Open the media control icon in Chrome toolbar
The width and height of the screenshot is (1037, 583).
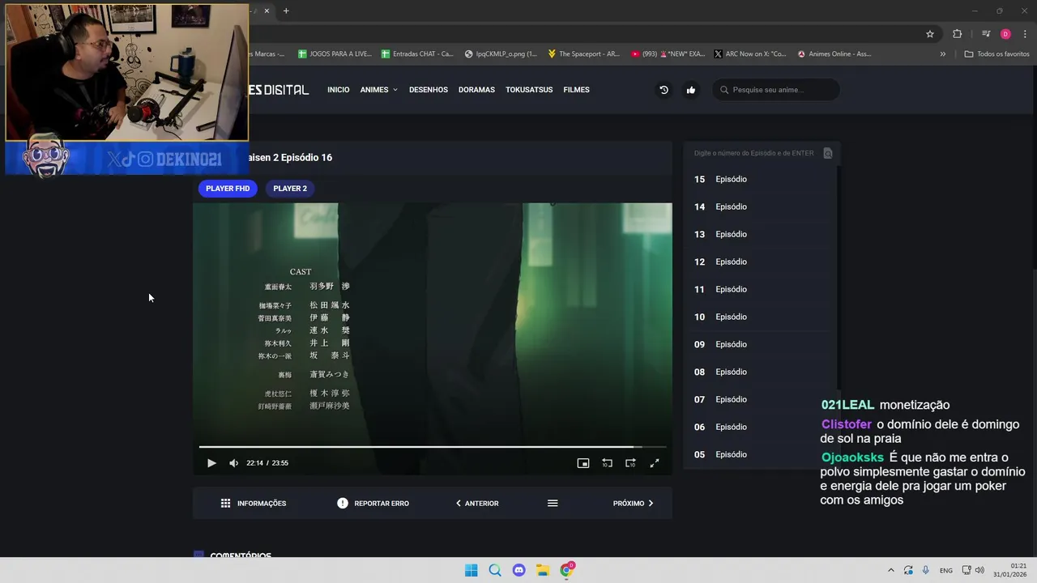985,34
